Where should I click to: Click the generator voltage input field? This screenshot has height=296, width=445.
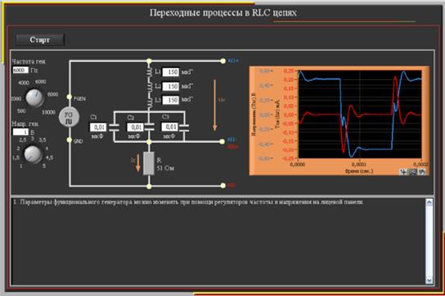(20, 132)
